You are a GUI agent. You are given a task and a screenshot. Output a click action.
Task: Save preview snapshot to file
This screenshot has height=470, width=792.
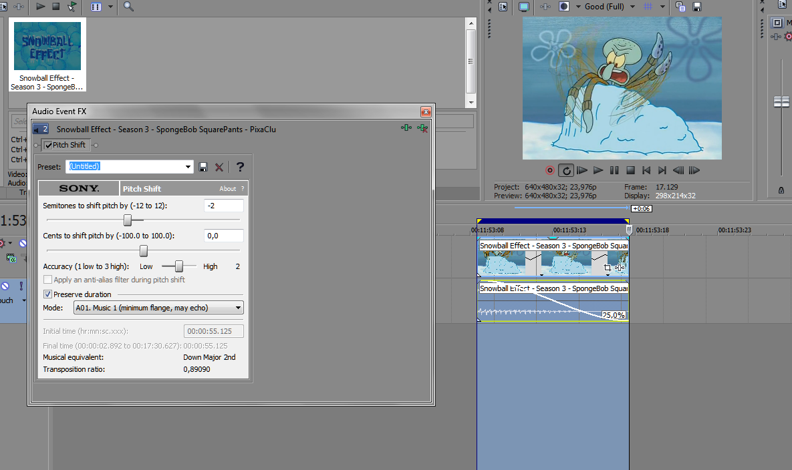697,7
